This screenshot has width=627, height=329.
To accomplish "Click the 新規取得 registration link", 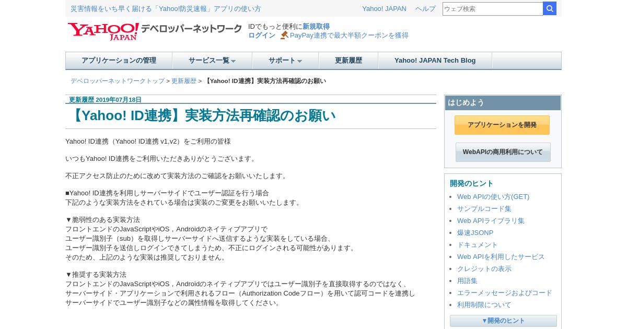I will click(316, 27).
